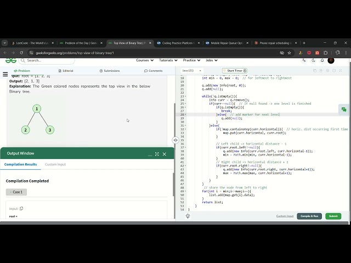Click the browser address bar URL
Screen dimensions: 351x263
pyautogui.click(x=75, y=53)
